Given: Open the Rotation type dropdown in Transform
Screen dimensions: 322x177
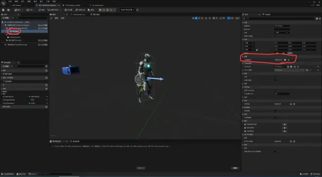Looking at the screenshot, I should (249, 46).
